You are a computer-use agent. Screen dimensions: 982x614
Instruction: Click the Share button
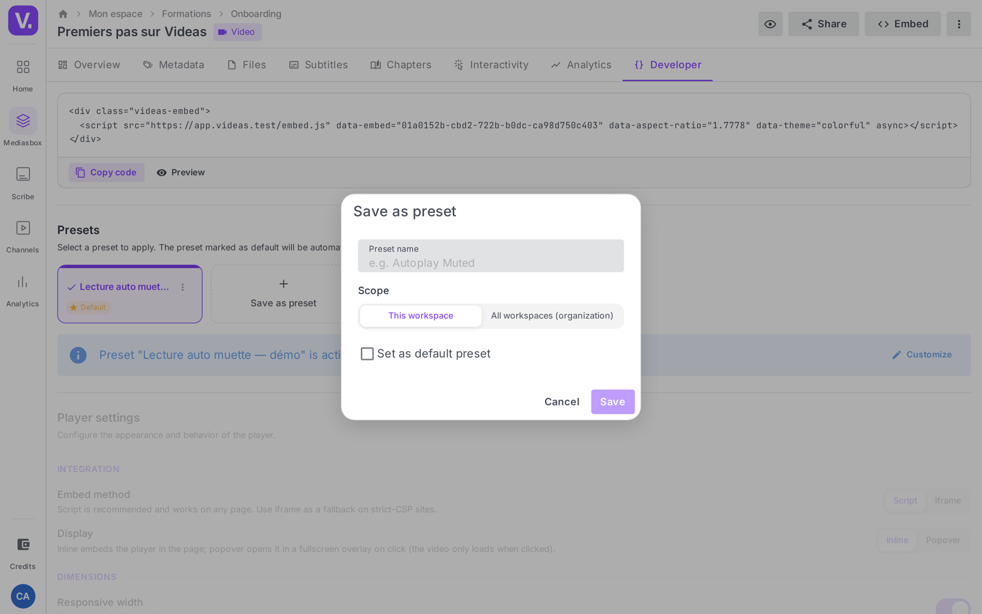[824, 24]
